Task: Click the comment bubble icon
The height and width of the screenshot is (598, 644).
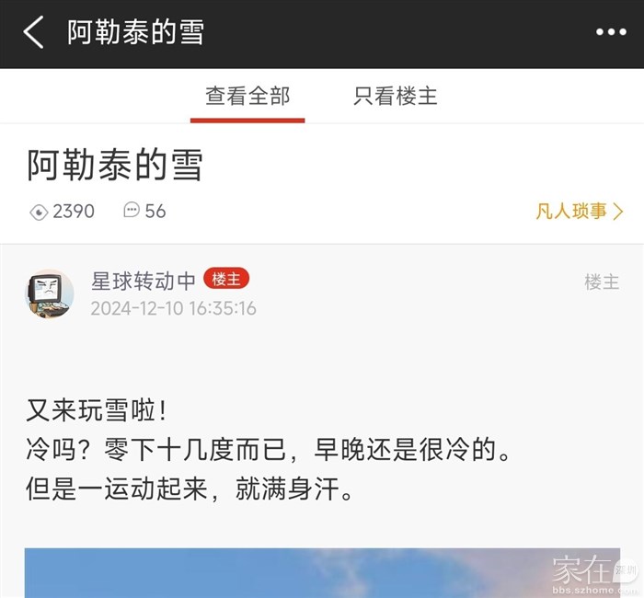Action: tap(132, 210)
